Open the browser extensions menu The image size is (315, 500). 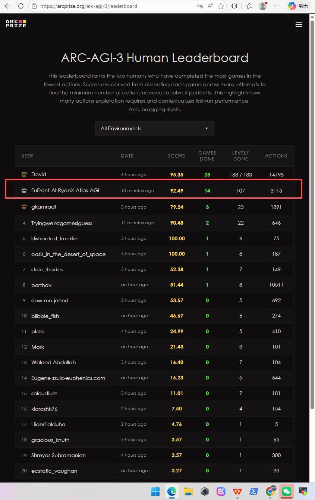[x=234, y=6]
